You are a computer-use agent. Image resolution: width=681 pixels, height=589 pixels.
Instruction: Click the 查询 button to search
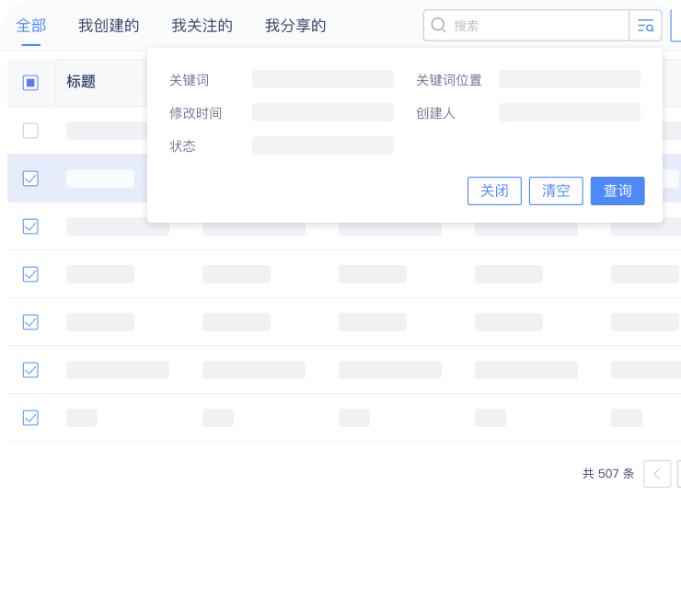[x=618, y=191]
